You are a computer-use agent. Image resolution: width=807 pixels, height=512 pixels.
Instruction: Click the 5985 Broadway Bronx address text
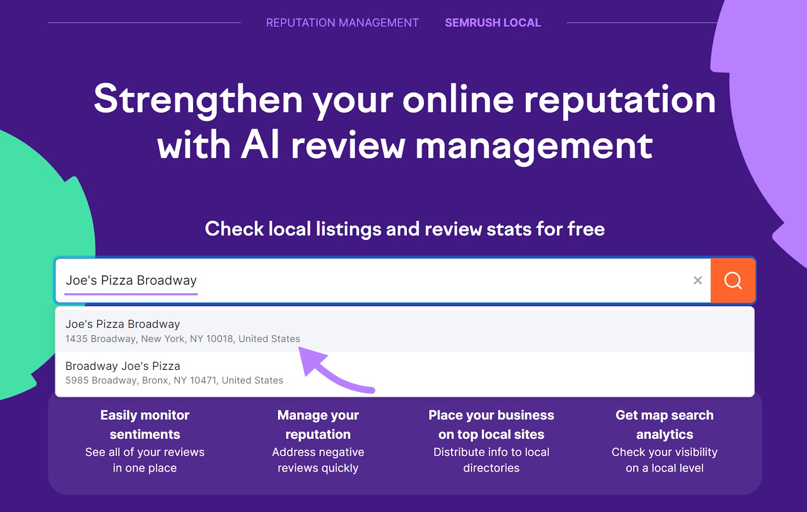174,380
